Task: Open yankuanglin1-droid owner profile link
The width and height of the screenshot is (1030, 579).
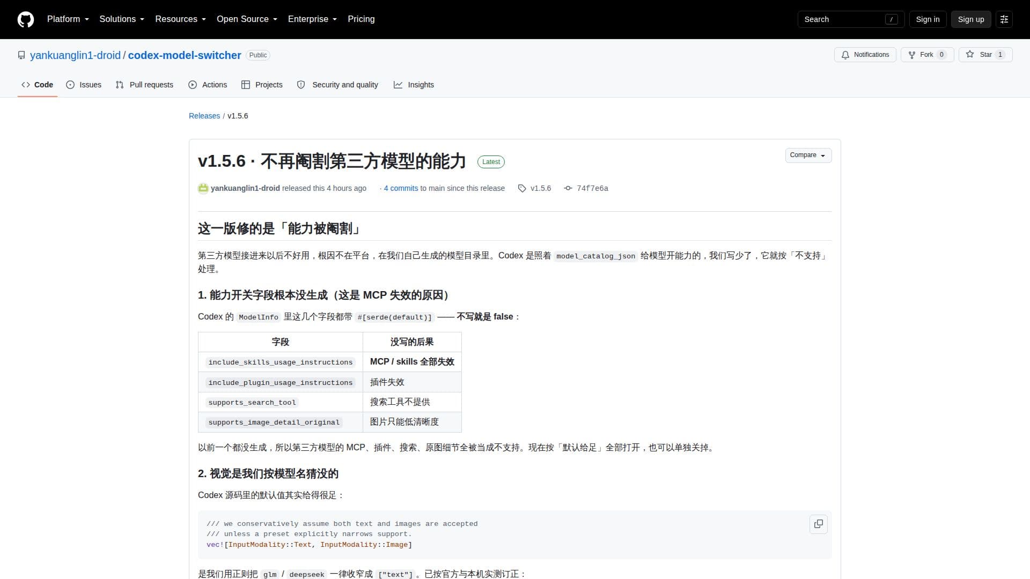Action: tap(75, 55)
